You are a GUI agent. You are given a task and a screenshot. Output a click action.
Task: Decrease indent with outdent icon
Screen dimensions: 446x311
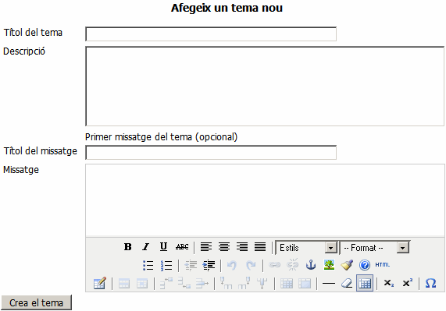tap(191, 265)
